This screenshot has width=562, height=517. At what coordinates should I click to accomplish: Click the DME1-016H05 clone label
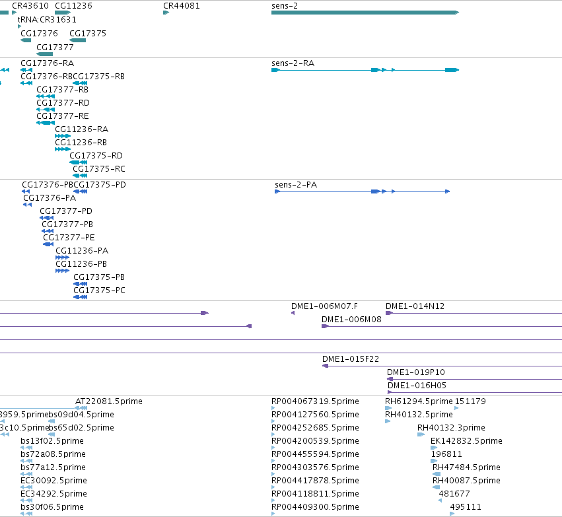(x=417, y=386)
